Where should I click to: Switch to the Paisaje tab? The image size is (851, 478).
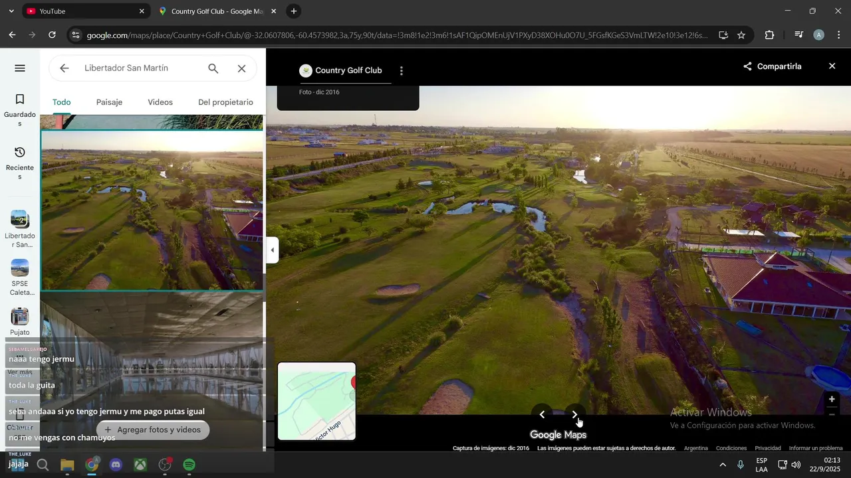109,102
